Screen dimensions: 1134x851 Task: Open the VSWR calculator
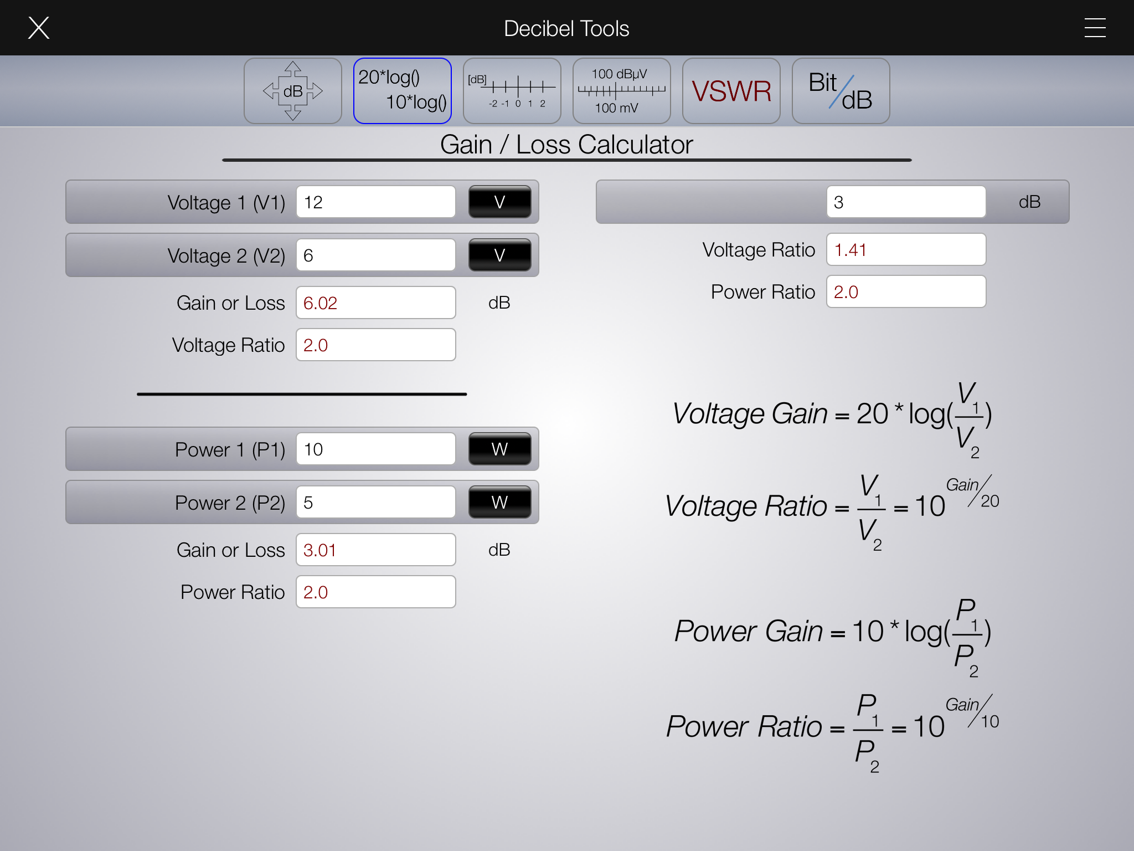pyautogui.click(x=731, y=91)
